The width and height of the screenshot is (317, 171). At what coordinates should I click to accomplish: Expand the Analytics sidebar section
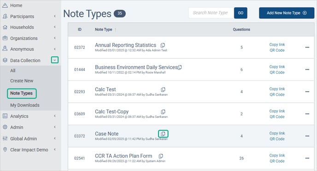(x=54, y=116)
